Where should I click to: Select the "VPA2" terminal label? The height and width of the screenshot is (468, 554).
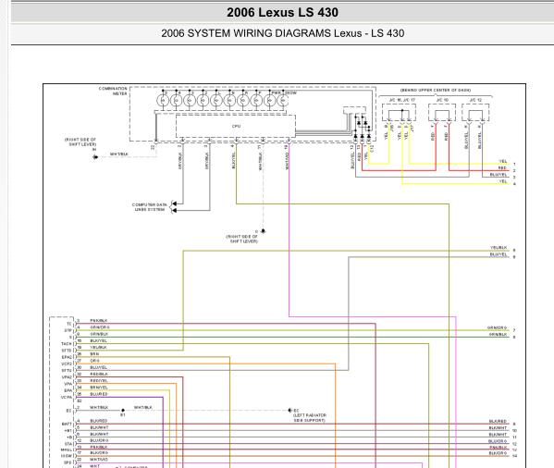tap(67, 377)
